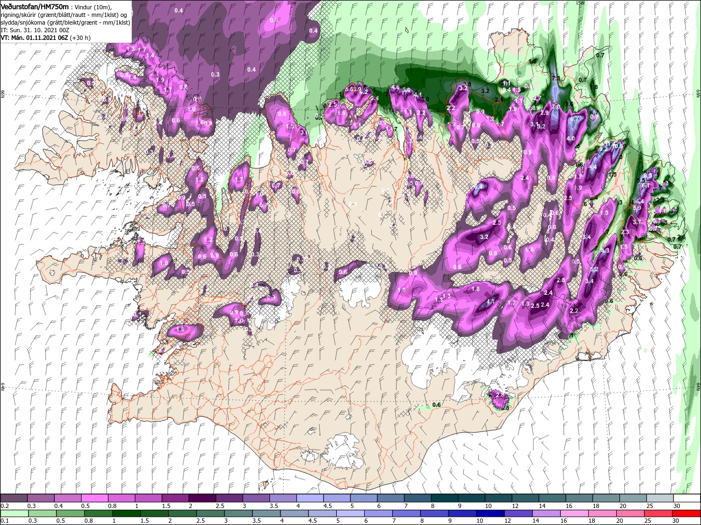Click the dark teal swatch starting at 8, snow row

pos(445,498)
